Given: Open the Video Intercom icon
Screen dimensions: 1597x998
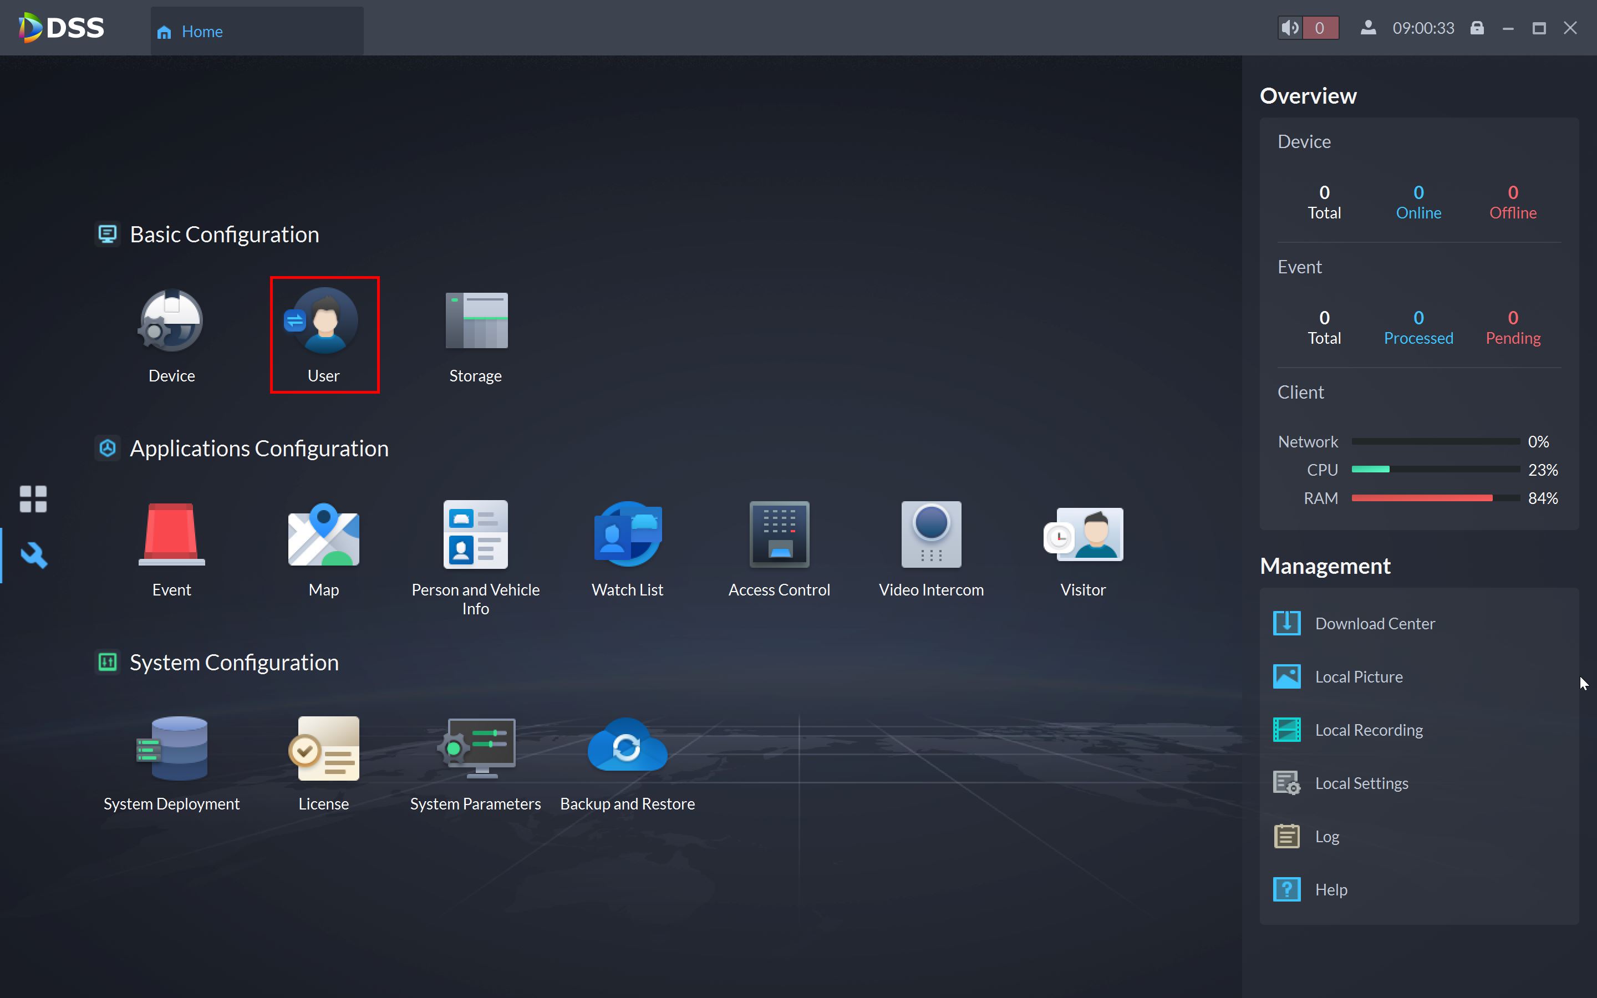Looking at the screenshot, I should (931, 535).
